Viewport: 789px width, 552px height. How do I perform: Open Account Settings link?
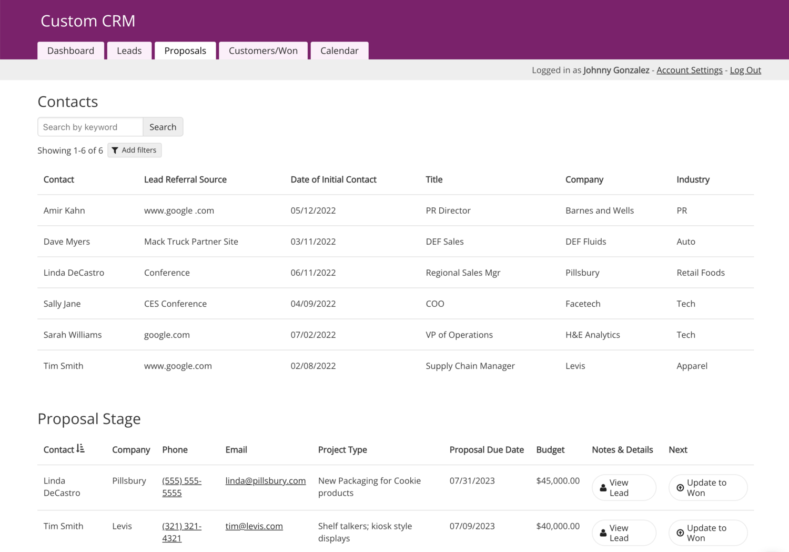point(689,70)
